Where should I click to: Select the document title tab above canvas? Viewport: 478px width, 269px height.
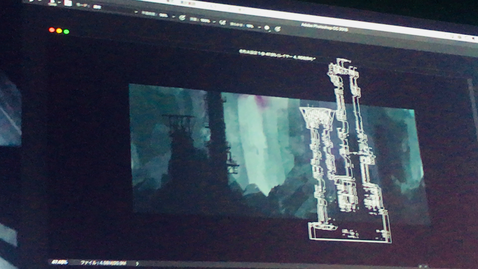click(277, 55)
